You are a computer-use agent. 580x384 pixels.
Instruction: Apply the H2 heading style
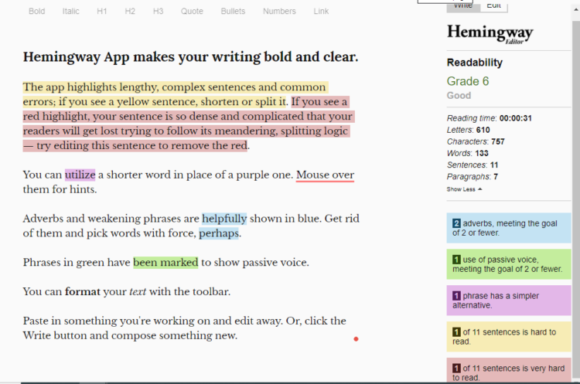tap(130, 12)
